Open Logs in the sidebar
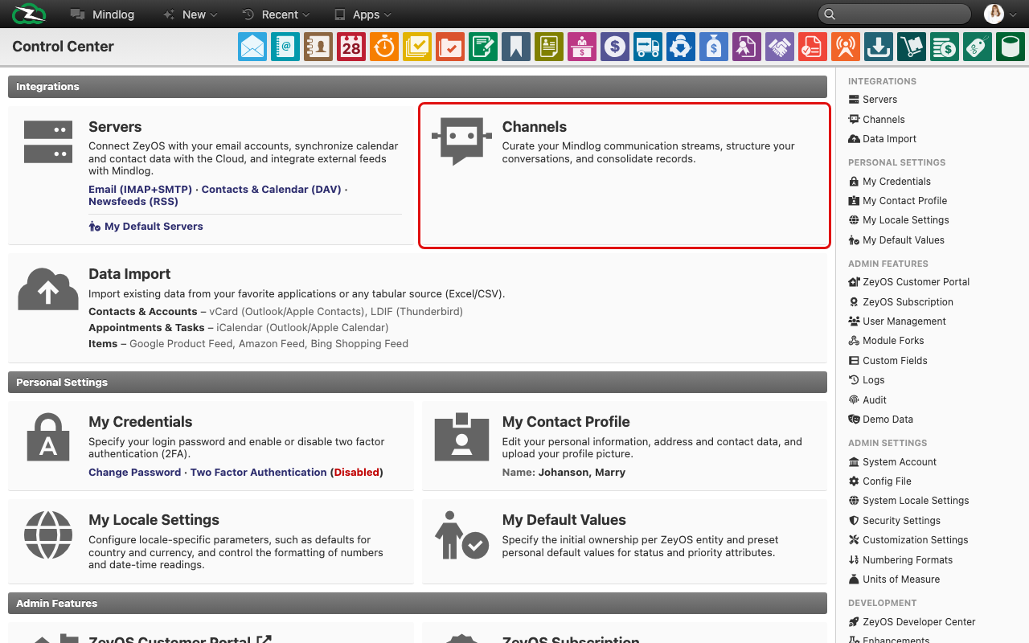This screenshot has height=643, width=1029. (x=867, y=380)
